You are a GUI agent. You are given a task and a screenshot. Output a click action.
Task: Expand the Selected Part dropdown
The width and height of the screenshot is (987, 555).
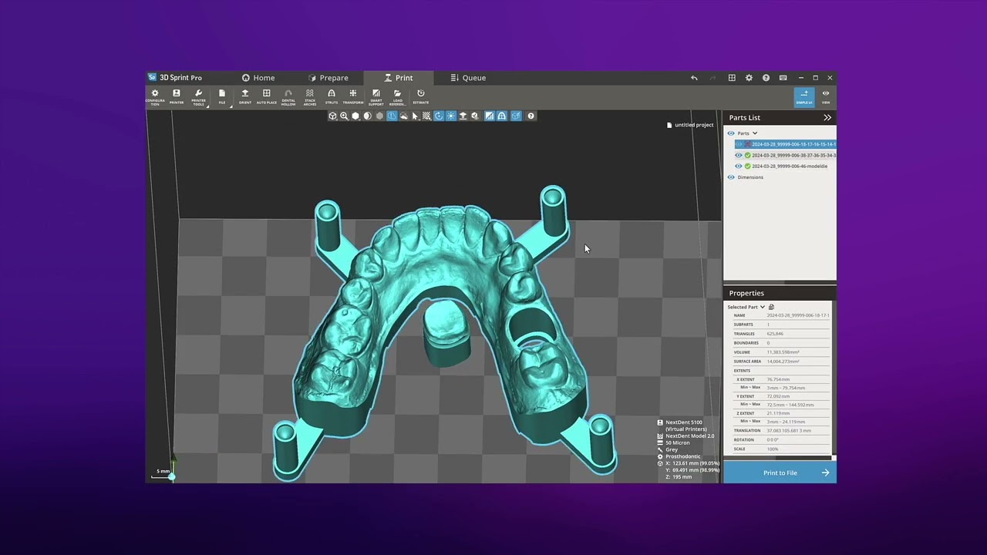click(762, 307)
